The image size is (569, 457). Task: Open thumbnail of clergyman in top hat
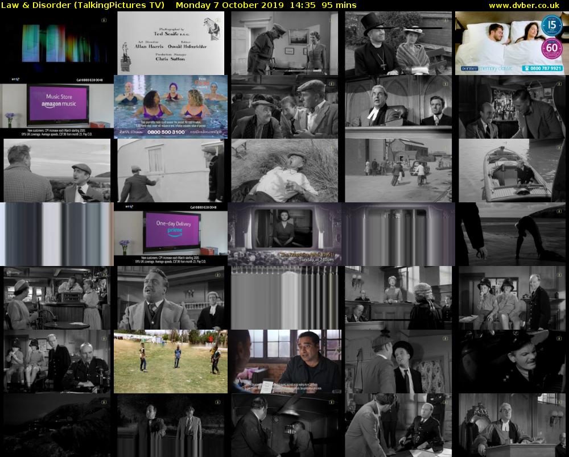coord(398,43)
